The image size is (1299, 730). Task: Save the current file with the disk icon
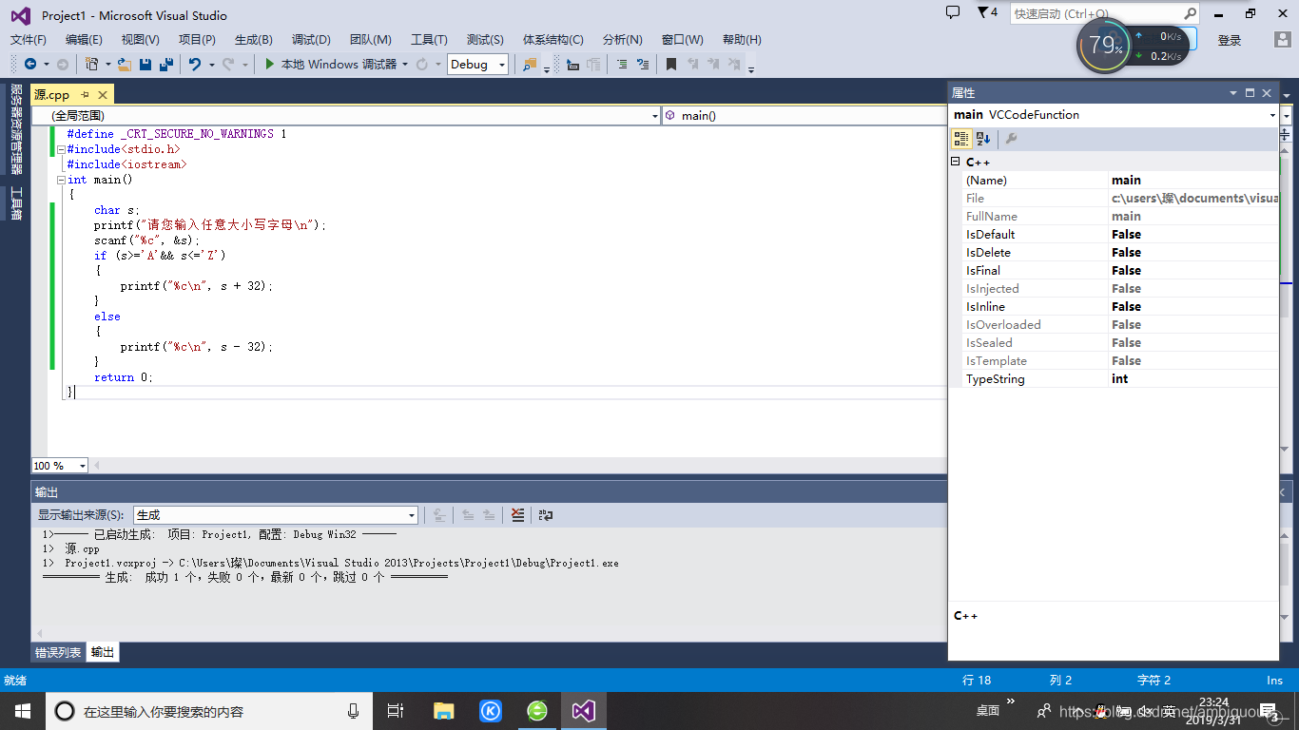(145, 65)
